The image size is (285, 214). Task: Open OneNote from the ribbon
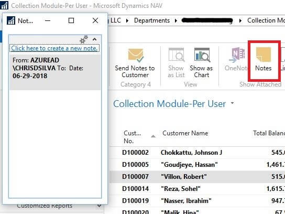[236, 59]
